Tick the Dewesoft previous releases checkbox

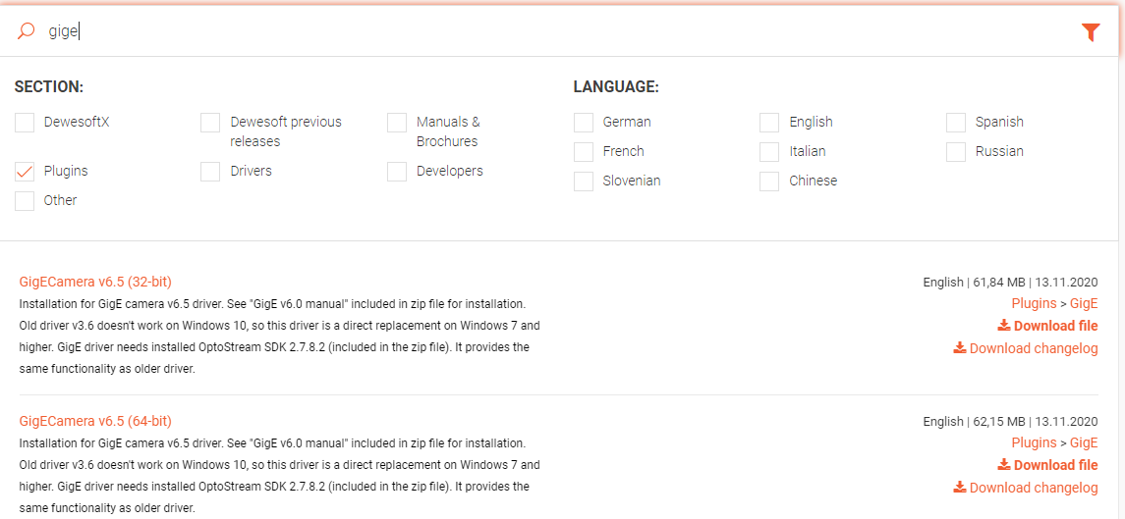pyautogui.click(x=210, y=123)
